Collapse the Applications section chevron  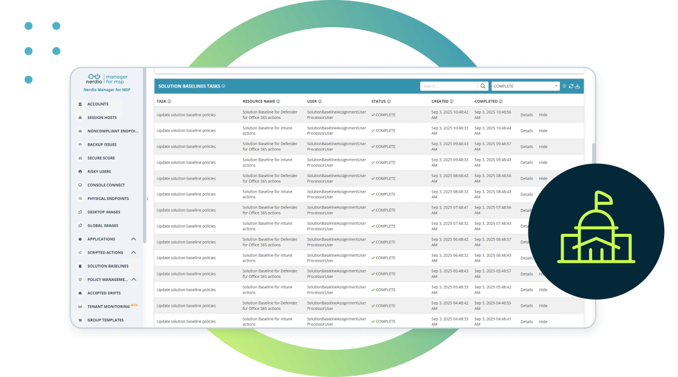[134, 239]
